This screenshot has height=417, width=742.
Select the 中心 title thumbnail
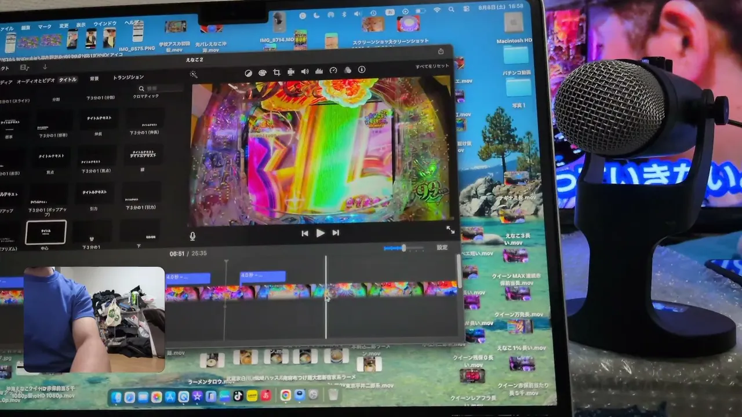pyautogui.click(x=46, y=232)
